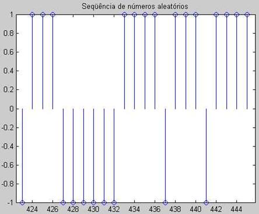The width and height of the screenshot is (259, 214).
Task: Select the stem marker at x=442, value 1
Action: tap(216, 15)
